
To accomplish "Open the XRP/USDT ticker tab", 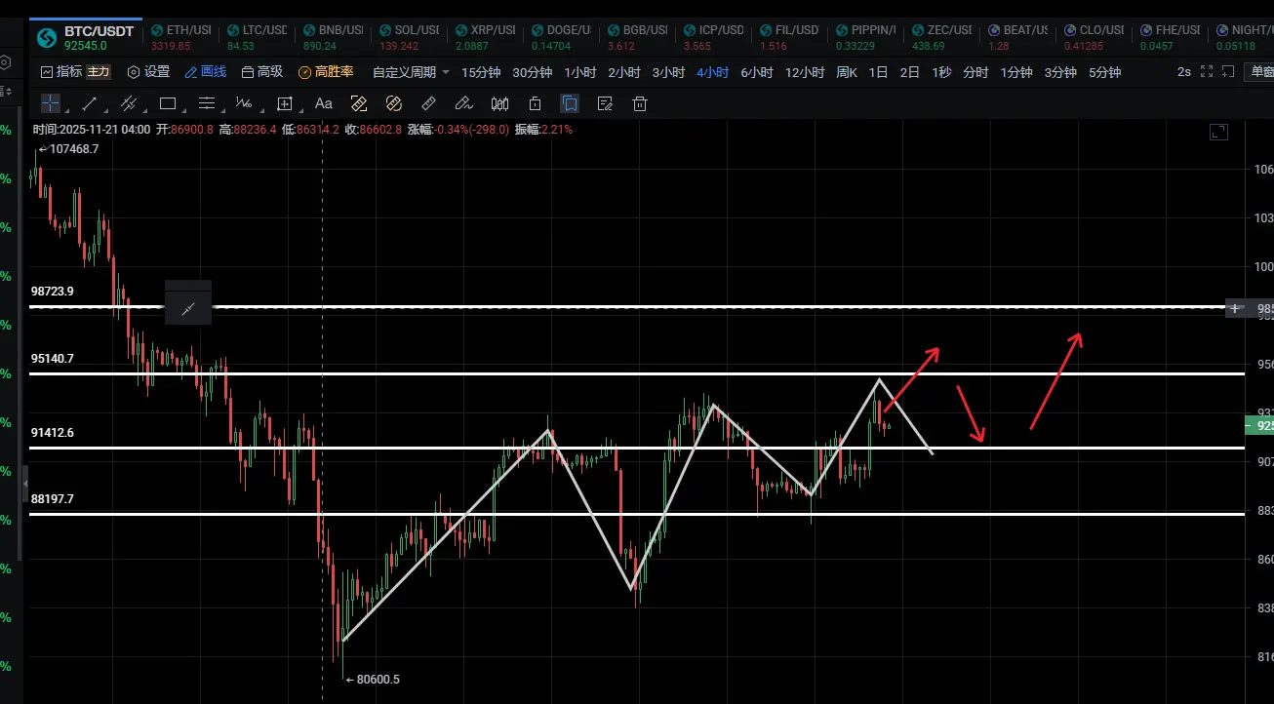I will [x=486, y=37].
